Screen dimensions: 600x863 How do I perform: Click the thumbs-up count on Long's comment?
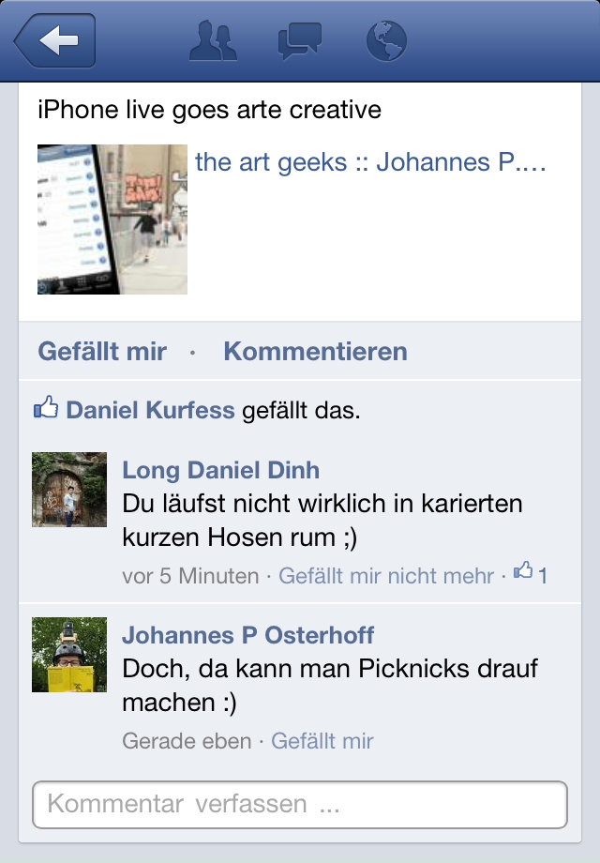[531, 573]
